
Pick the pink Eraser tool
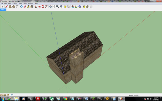pos(25,7)
